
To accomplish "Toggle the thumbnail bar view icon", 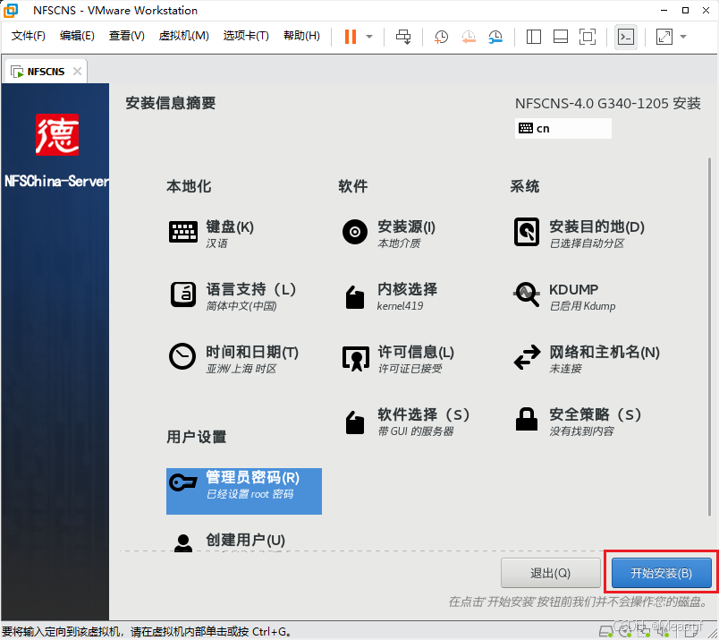I will 561,37.
